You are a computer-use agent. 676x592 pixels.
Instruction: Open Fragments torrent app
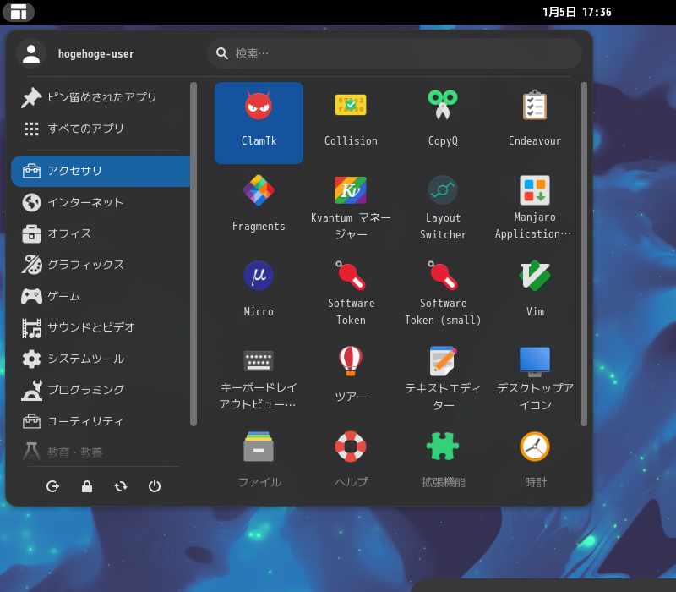point(259,208)
